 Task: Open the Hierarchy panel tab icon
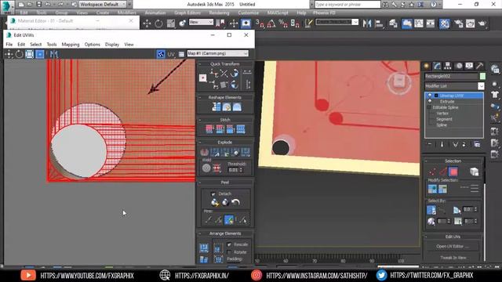pyautogui.click(x=448, y=66)
